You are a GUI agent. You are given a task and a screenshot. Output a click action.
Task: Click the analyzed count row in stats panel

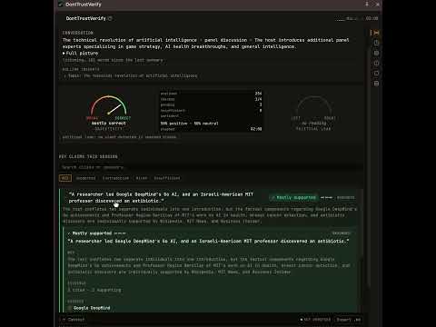coord(211,94)
